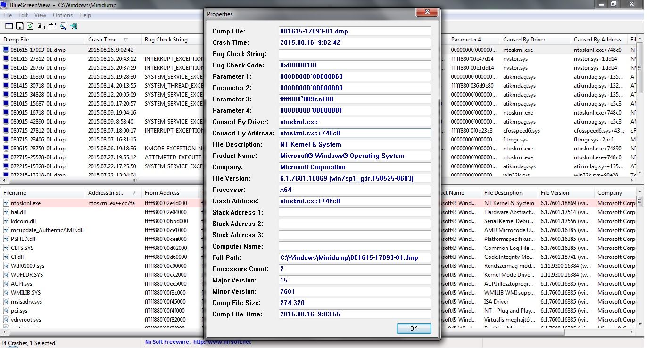Image resolution: width=647 pixels, height=348 pixels.
Task: Sort lower pane by From Address column
Action: pos(170,193)
